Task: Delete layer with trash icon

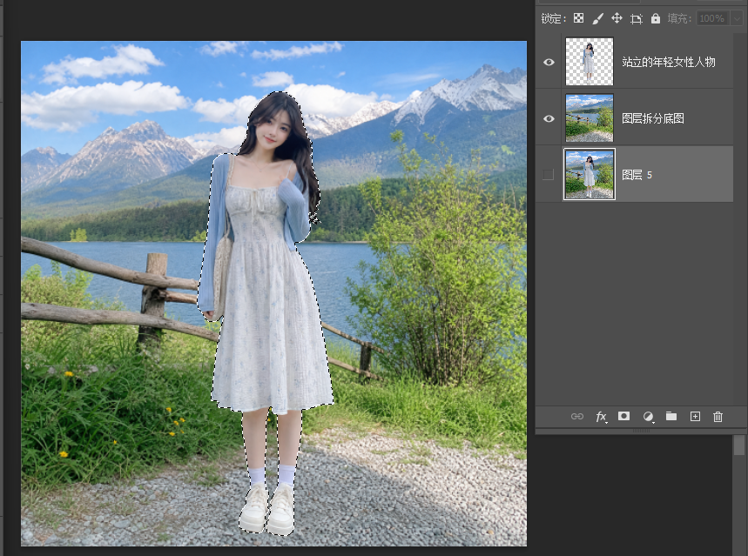Action: 718,417
